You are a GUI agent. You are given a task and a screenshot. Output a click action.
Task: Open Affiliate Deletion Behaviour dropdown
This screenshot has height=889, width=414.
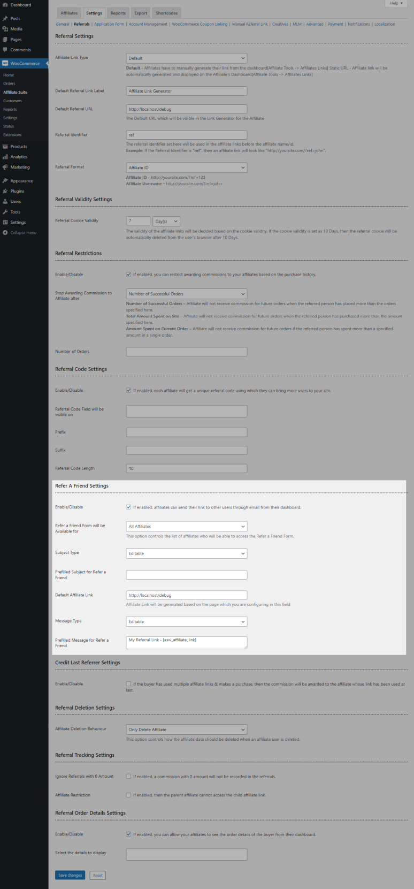(x=187, y=730)
